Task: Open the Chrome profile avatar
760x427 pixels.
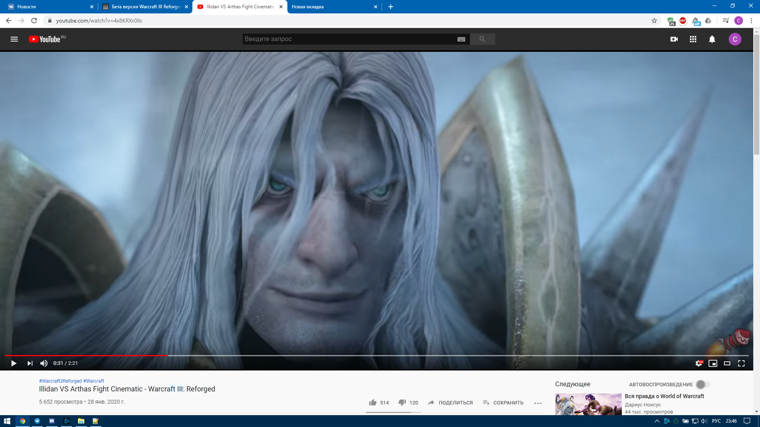Action: [739, 21]
